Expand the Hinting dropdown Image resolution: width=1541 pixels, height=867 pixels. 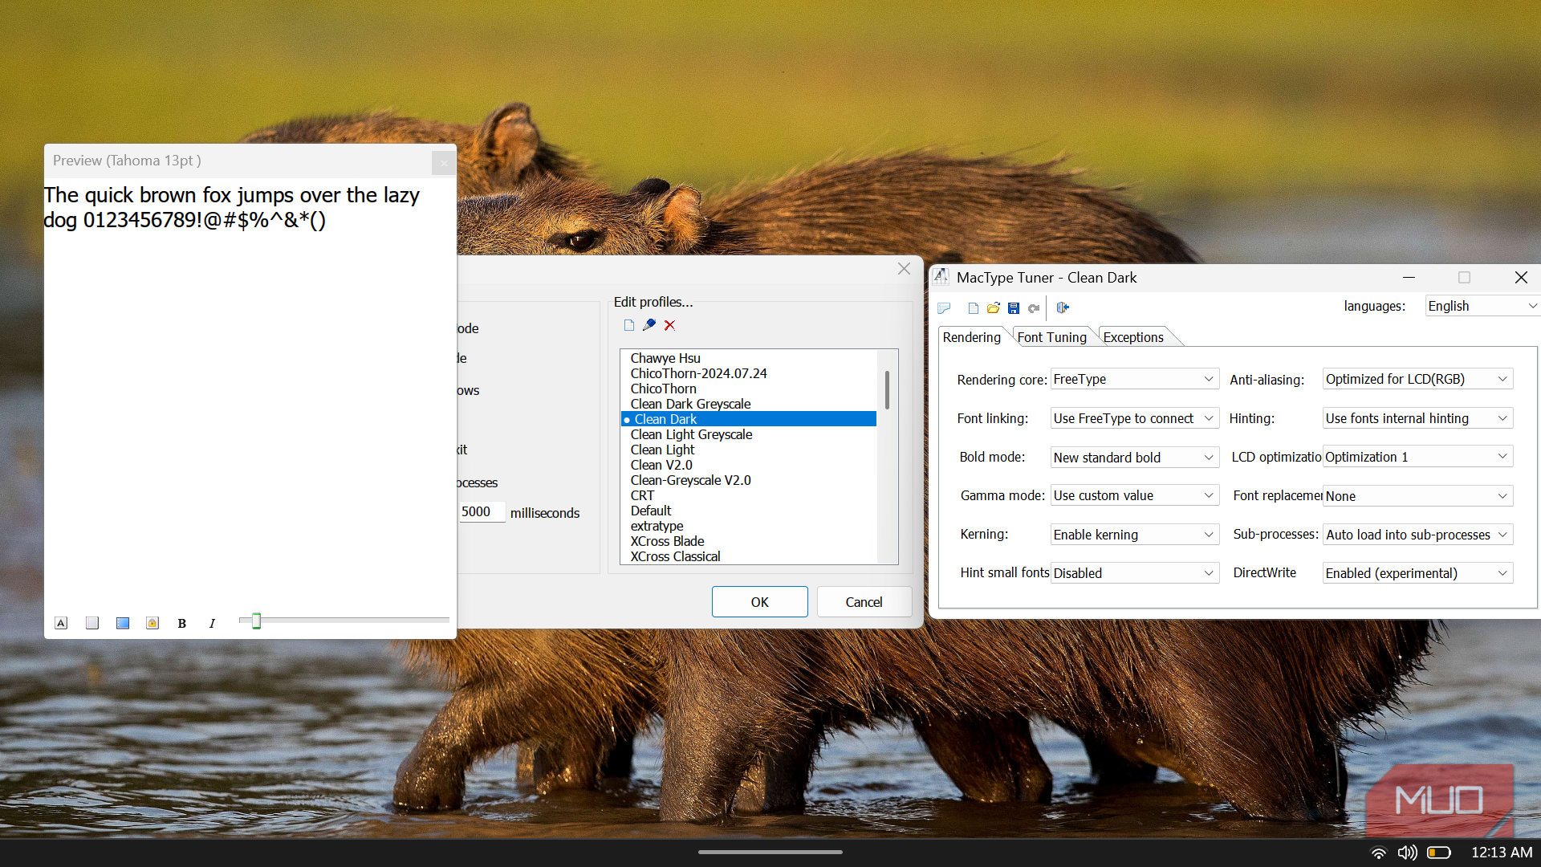pos(1417,418)
